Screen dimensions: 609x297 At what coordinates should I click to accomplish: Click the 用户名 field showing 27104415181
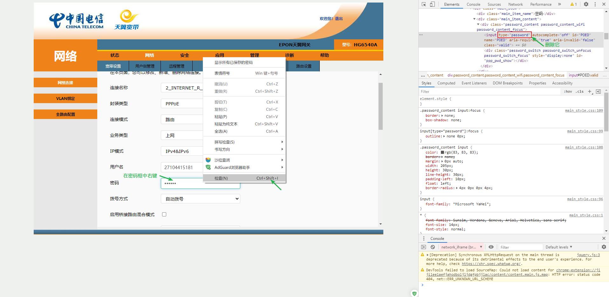click(x=182, y=167)
